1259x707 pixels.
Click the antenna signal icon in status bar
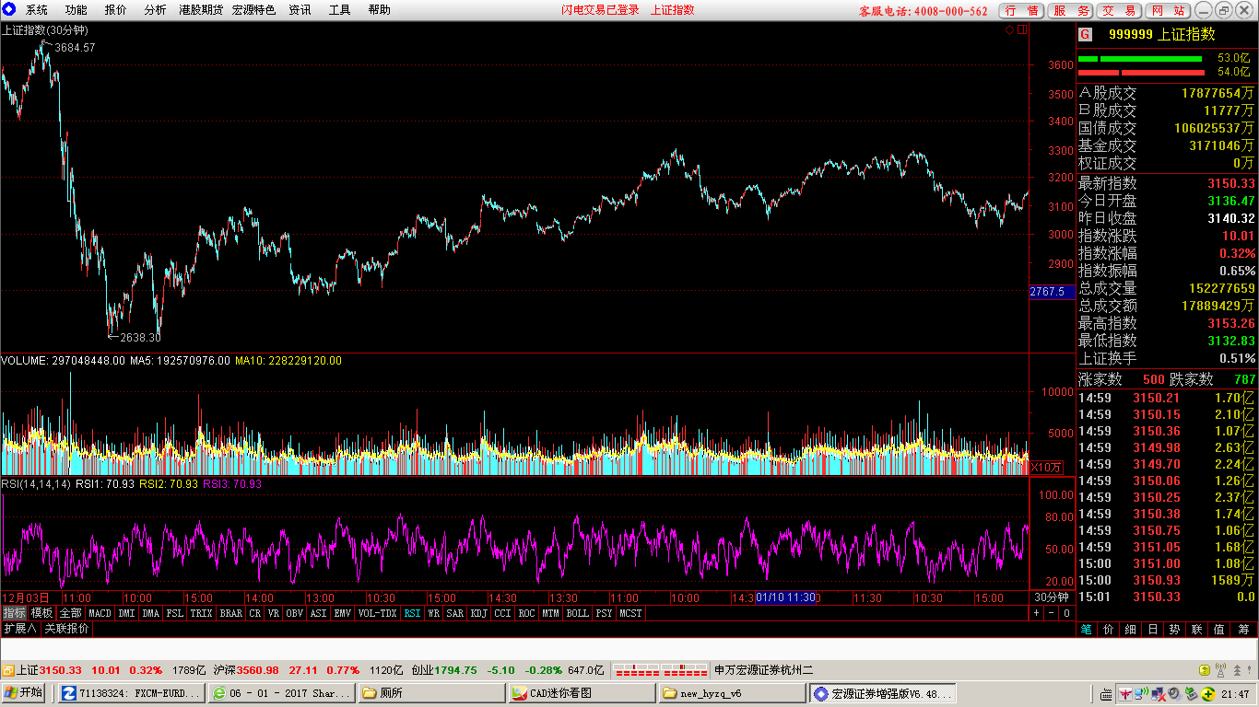pos(1221,670)
